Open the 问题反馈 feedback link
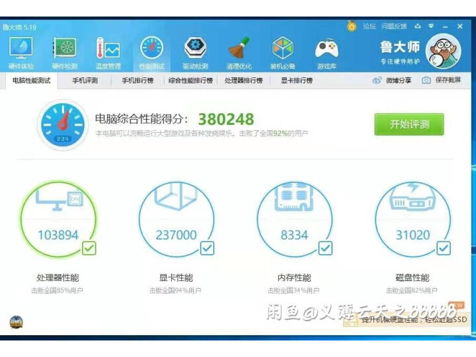 (x=394, y=26)
